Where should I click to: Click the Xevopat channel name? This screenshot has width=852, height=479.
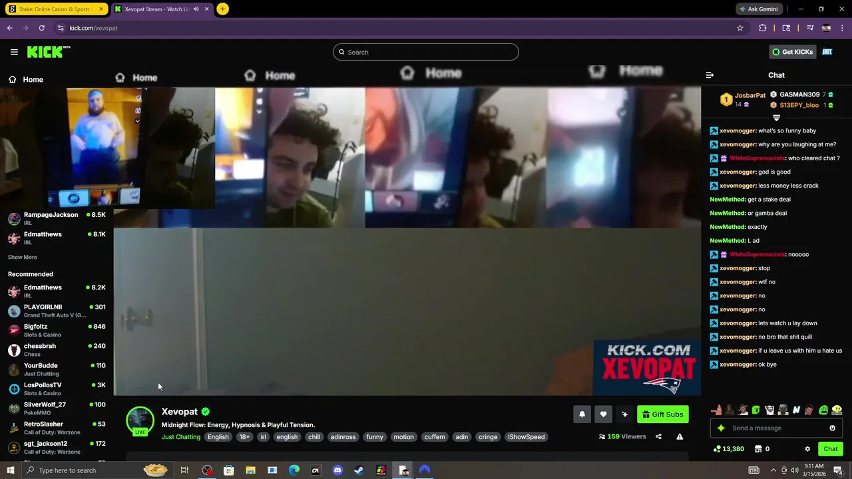[x=179, y=412]
